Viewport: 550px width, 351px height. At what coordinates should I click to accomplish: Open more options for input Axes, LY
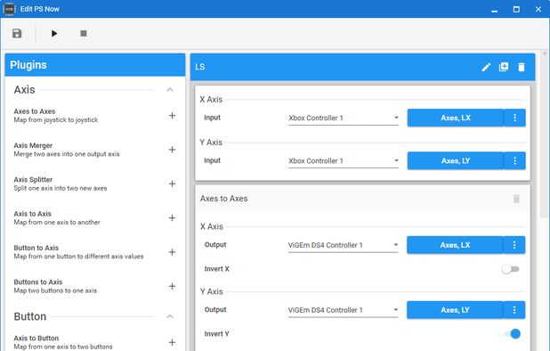pyautogui.click(x=514, y=160)
